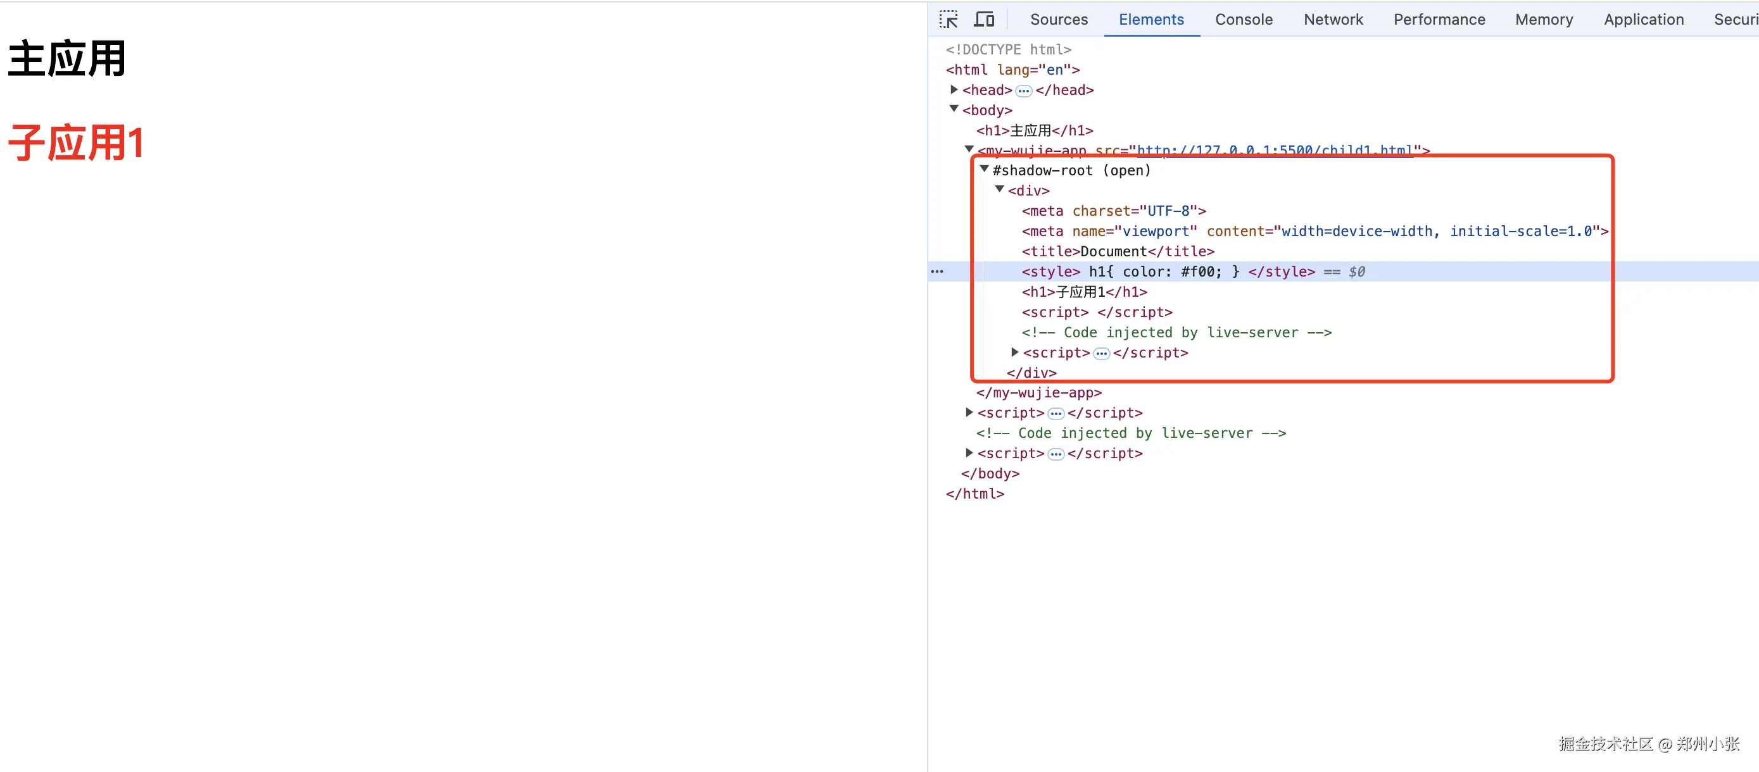
Task: Expand ellipsis badge of last body script
Action: click(x=1056, y=454)
